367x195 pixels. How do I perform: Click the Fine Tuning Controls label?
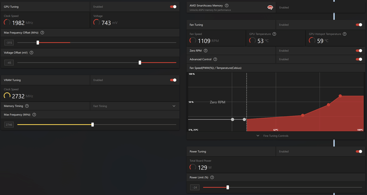(x=276, y=136)
